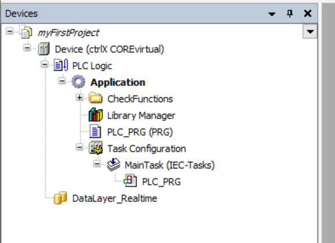Collapse the MainTask (IEC-Tasks) node
Image resolution: width=335 pixels, height=243 pixels.
coord(97,164)
